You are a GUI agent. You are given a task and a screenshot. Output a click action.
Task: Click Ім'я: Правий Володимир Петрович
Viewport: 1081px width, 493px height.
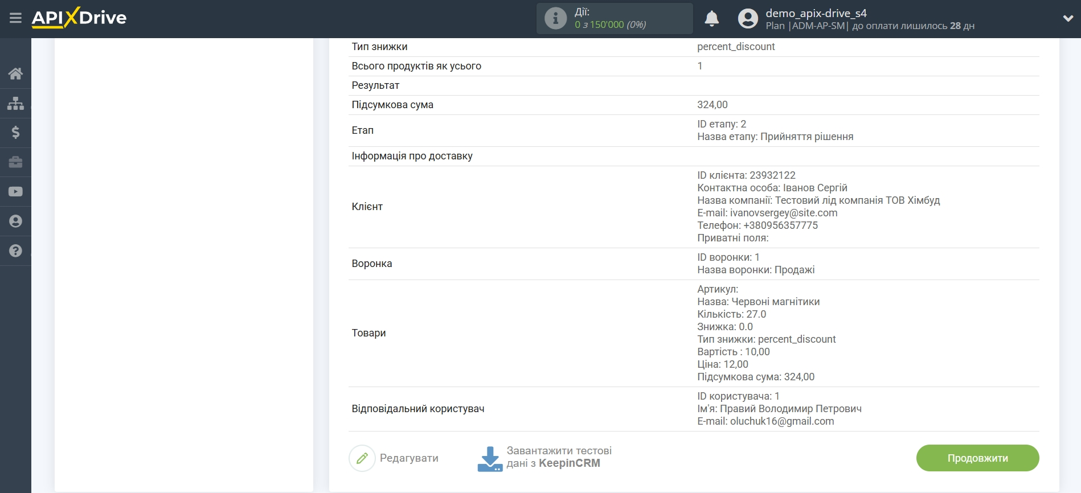coord(779,409)
